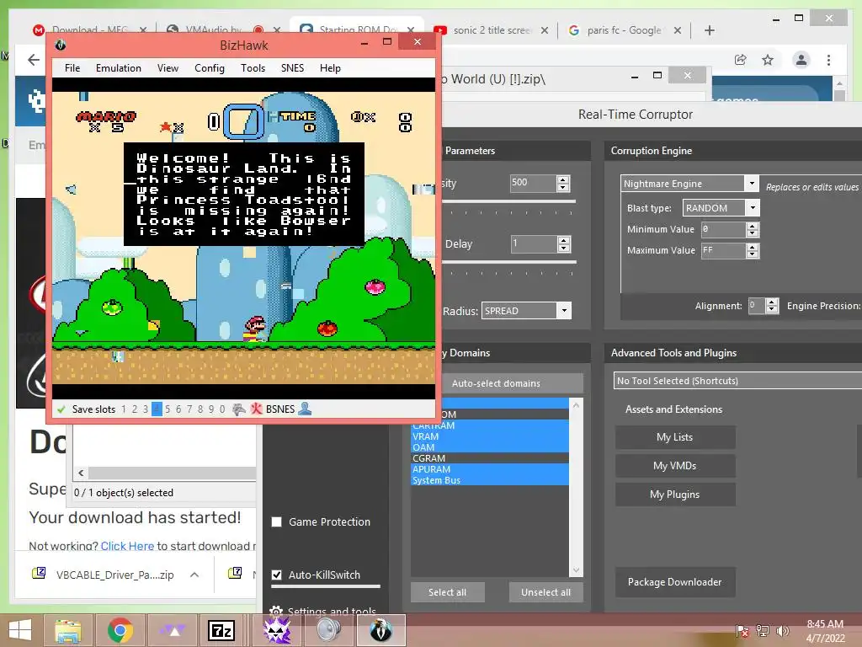
Task: Select highlighted save slot 4 in BizHawk
Action: click(157, 409)
